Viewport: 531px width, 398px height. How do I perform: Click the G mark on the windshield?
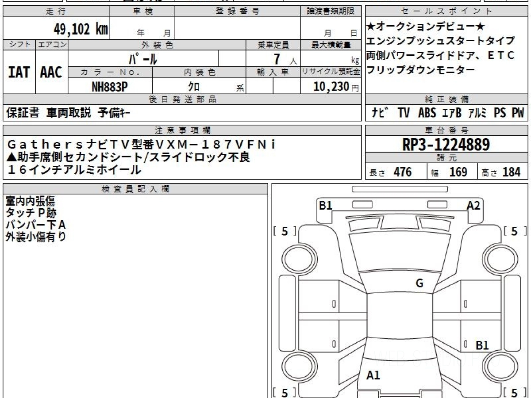pyautogui.click(x=419, y=283)
